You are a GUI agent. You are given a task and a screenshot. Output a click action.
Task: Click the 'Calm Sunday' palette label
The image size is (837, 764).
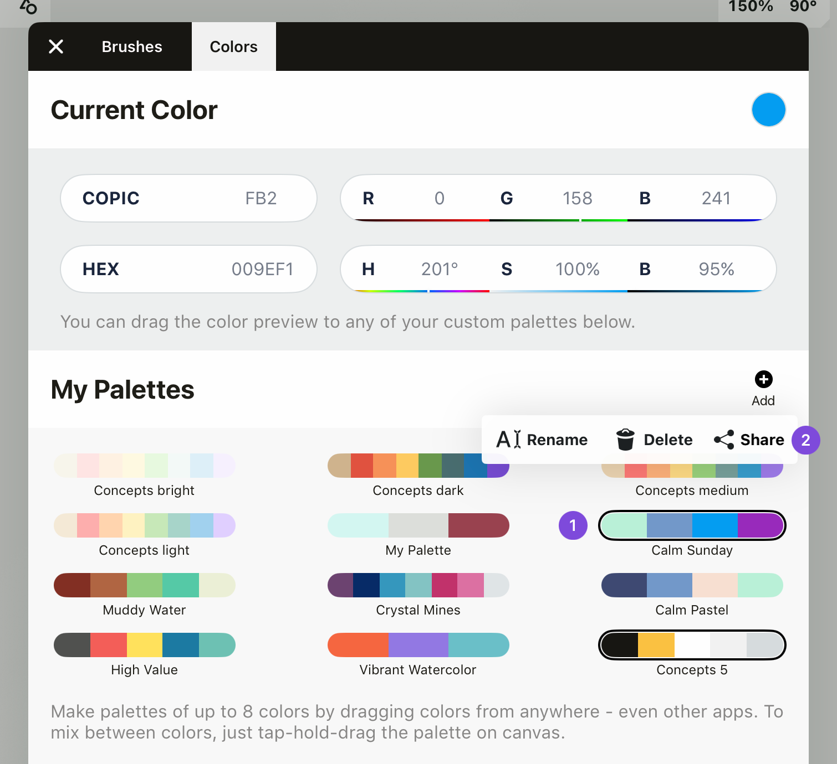(x=692, y=550)
